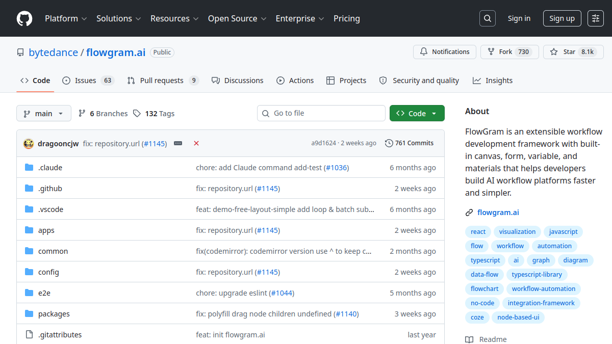Open the Discussions tab
The image size is (612, 344).
[x=238, y=81]
